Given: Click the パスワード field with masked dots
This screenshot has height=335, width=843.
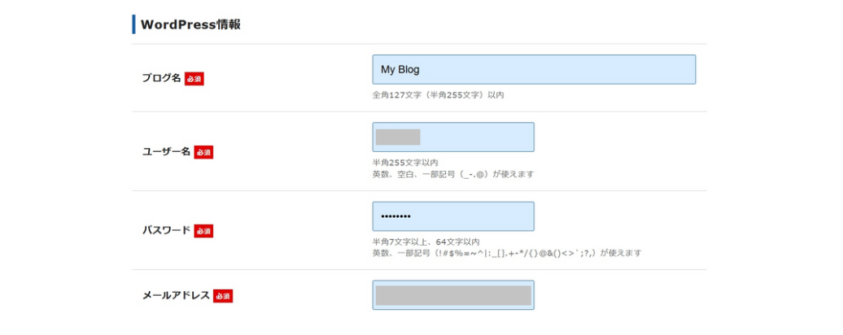Looking at the screenshot, I should point(453,216).
